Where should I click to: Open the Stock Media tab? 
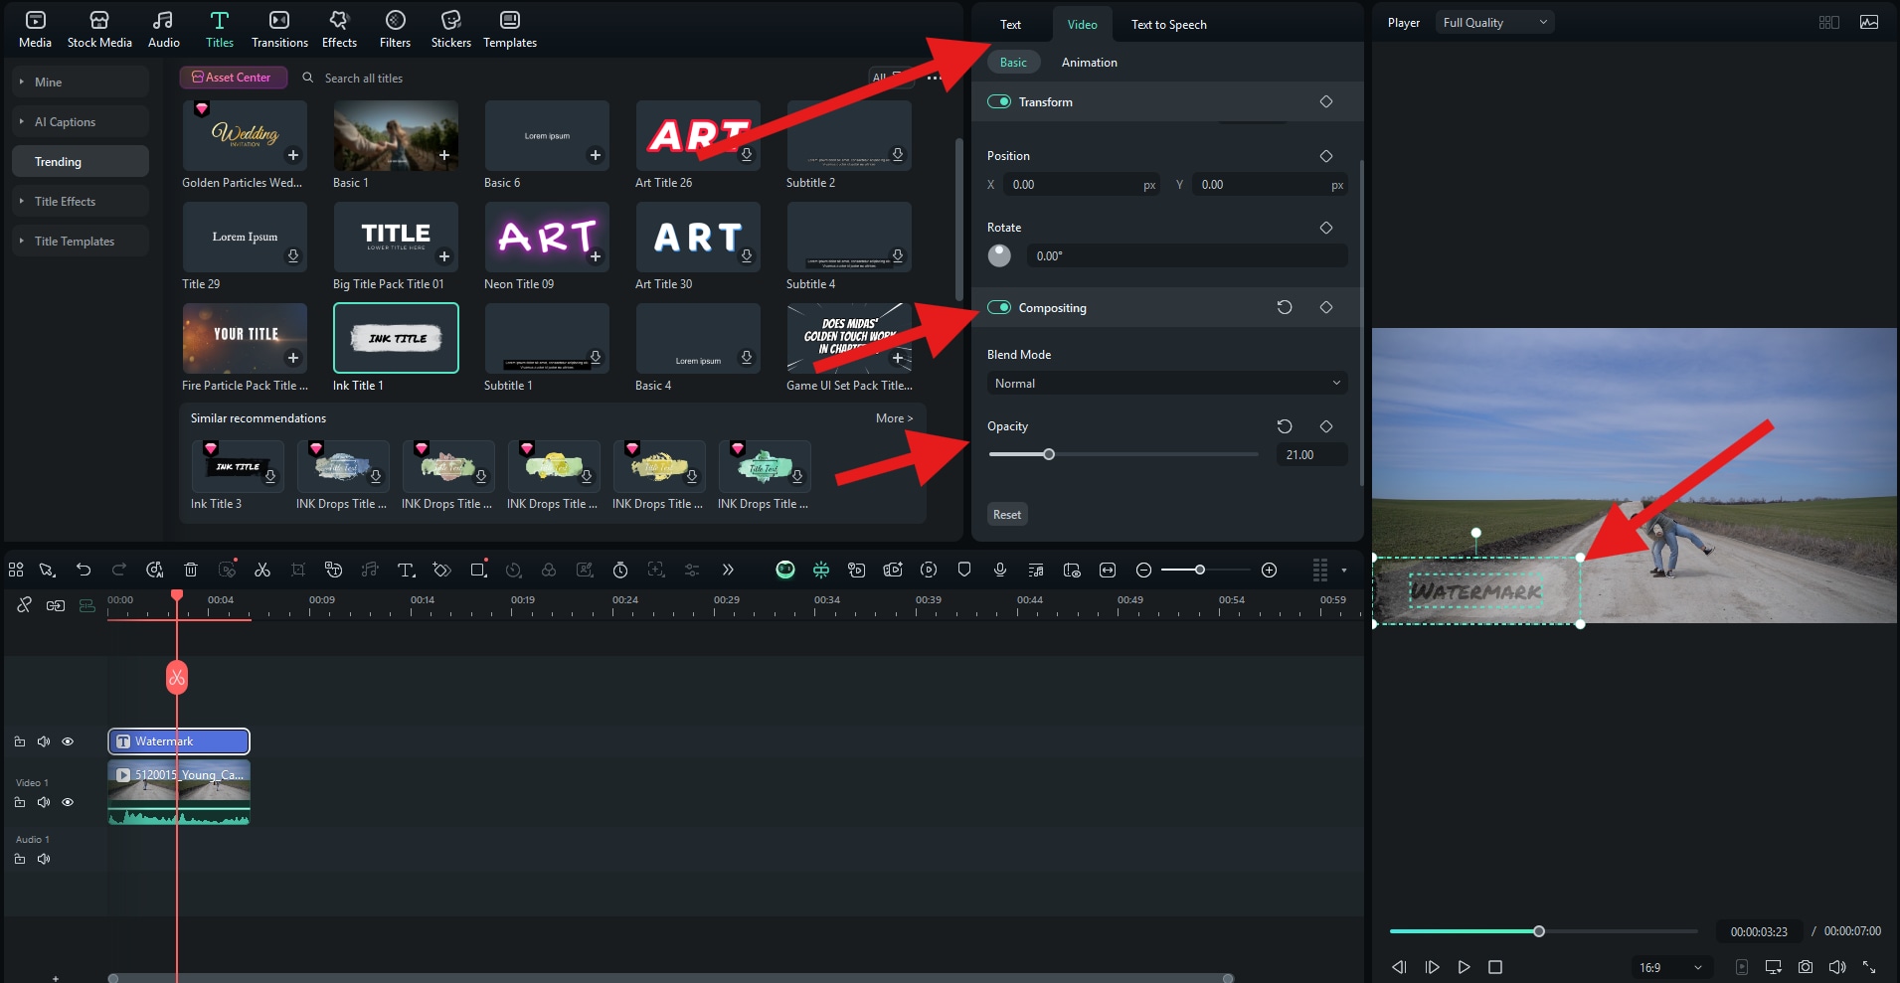point(99,29)
